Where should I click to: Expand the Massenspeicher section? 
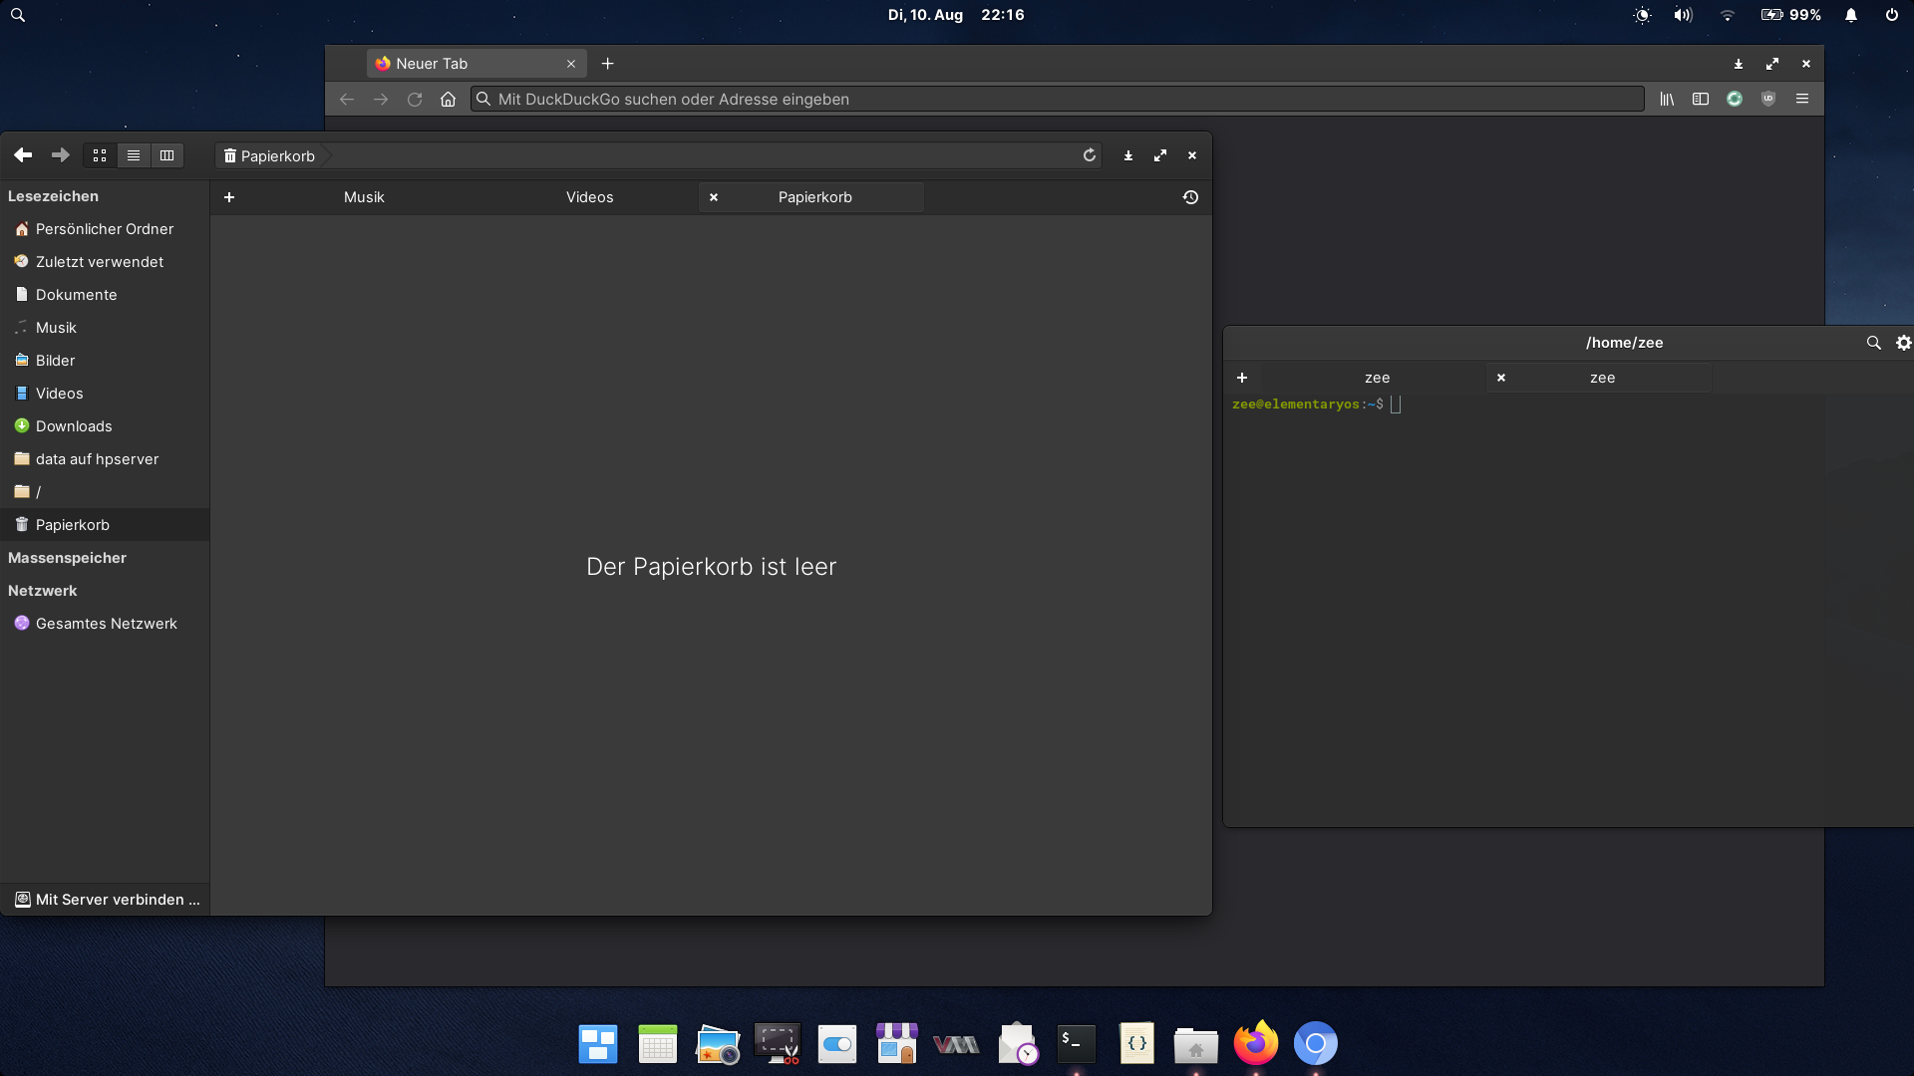pos(67,558)
